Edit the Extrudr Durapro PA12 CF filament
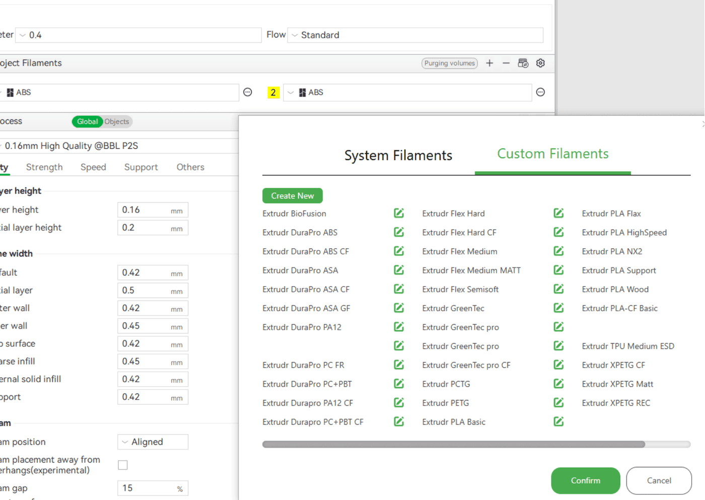 coord(399,403)
